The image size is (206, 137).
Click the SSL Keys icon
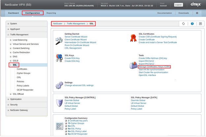(x=59, y=58)
